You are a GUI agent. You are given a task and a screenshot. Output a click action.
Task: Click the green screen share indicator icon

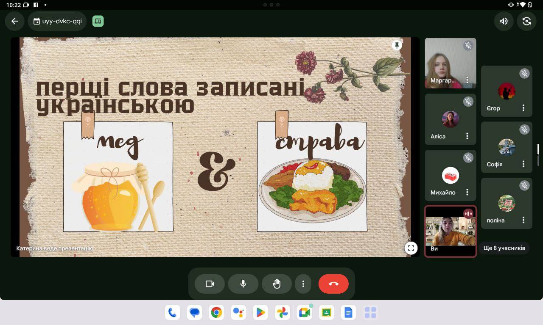pos(98,21)
